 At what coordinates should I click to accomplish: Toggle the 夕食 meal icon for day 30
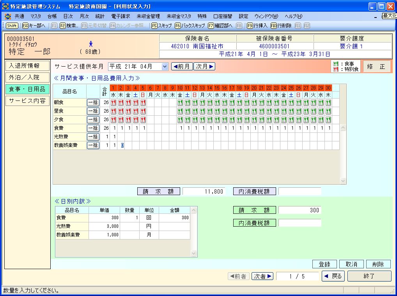coord(328,120)
